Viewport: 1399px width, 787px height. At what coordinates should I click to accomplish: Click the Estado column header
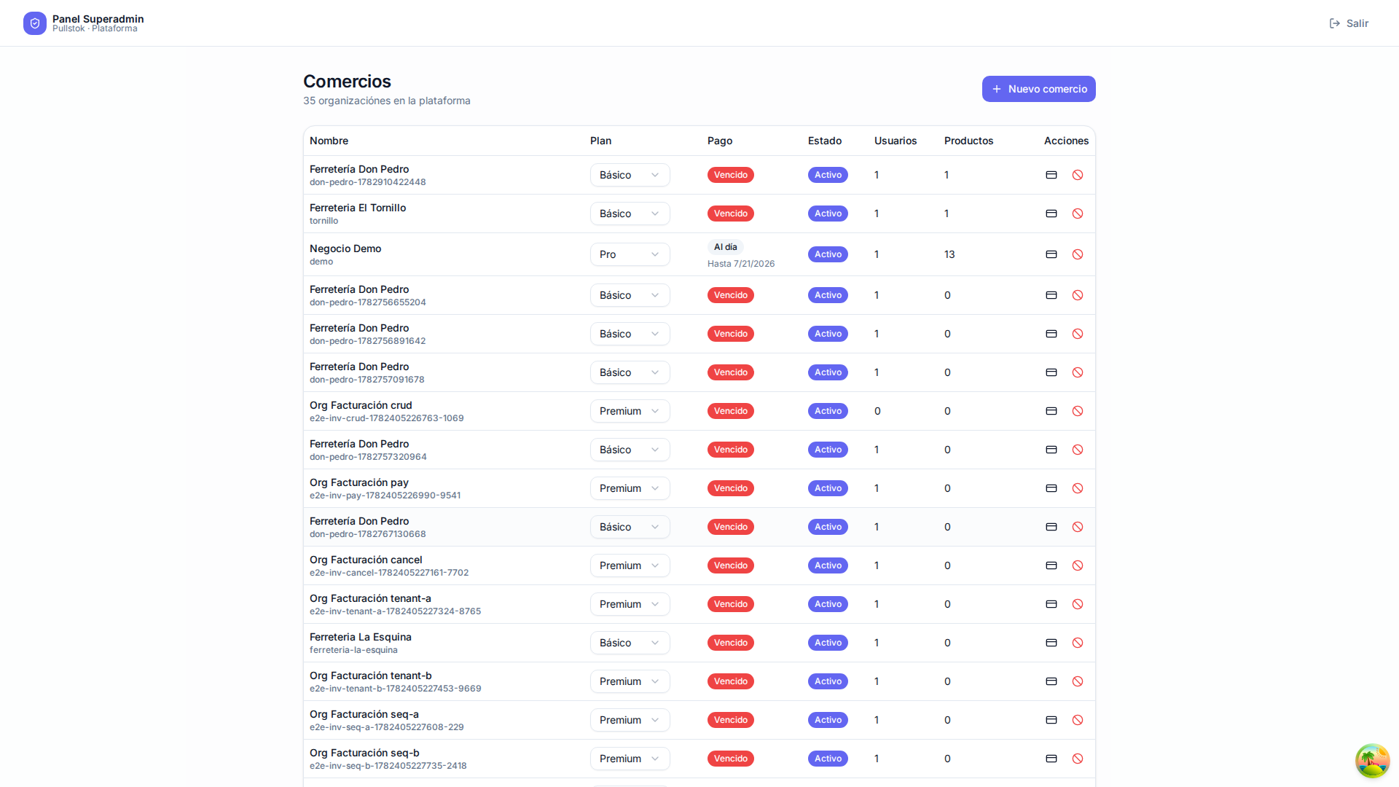825,141
